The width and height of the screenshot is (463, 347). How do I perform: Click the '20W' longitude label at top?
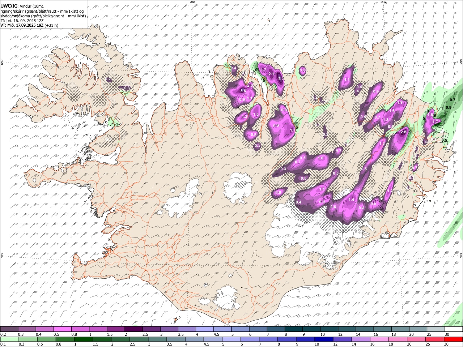point(192,2)
